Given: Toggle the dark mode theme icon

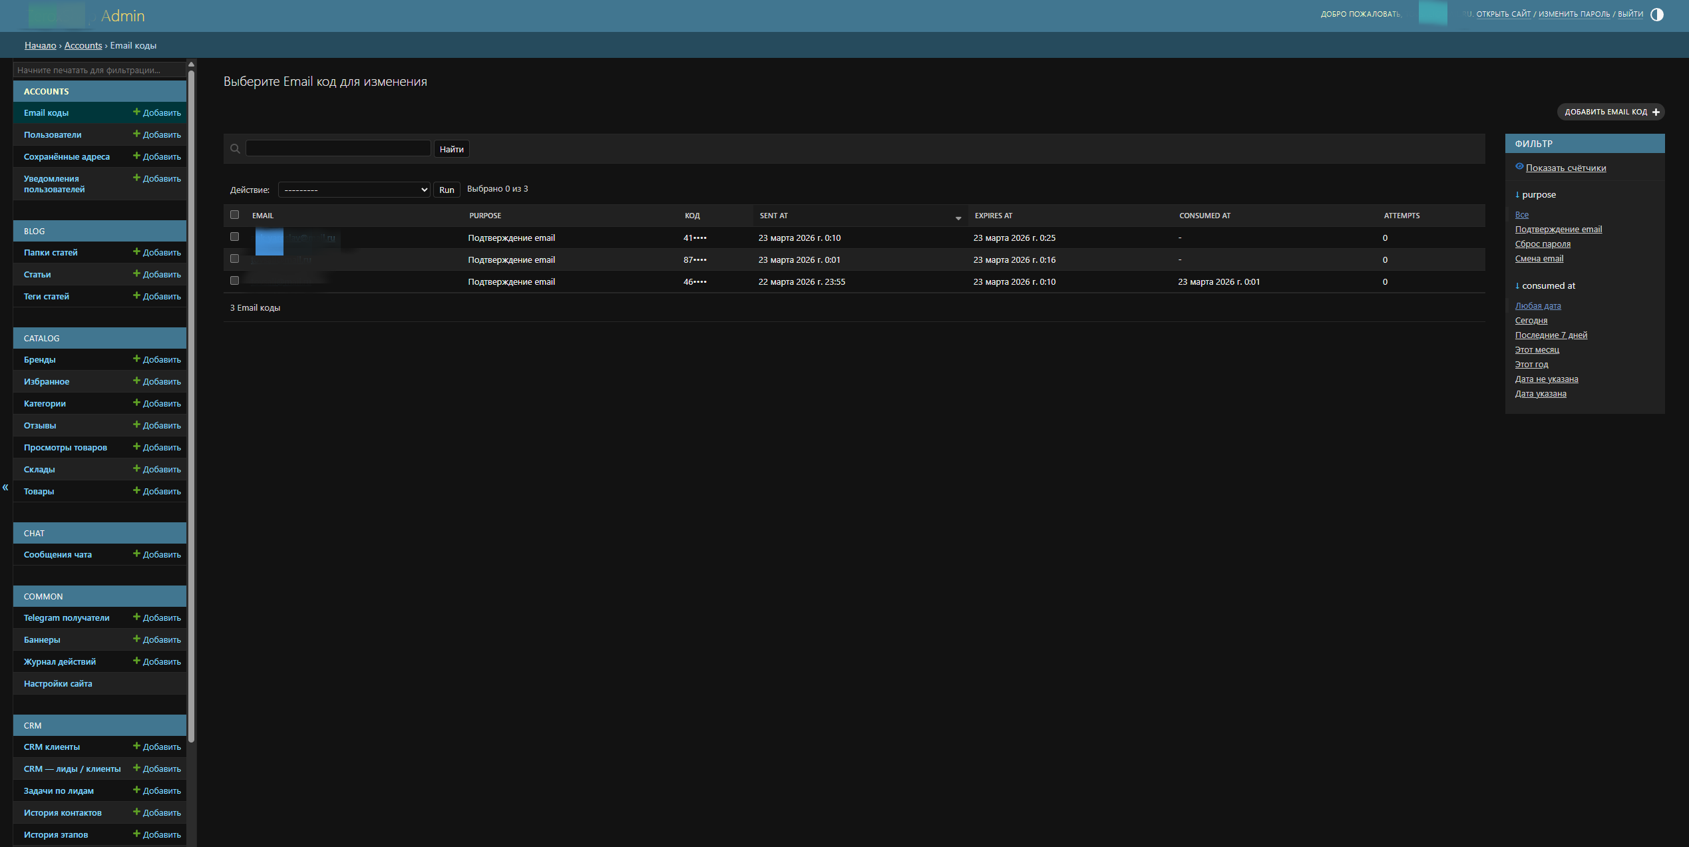Looking at the screenshot, I should [1657, 14].
